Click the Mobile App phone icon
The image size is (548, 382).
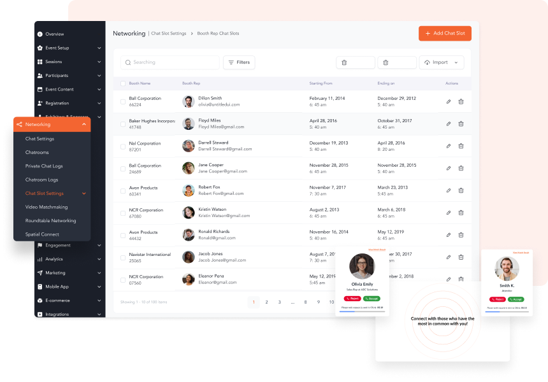41,286
